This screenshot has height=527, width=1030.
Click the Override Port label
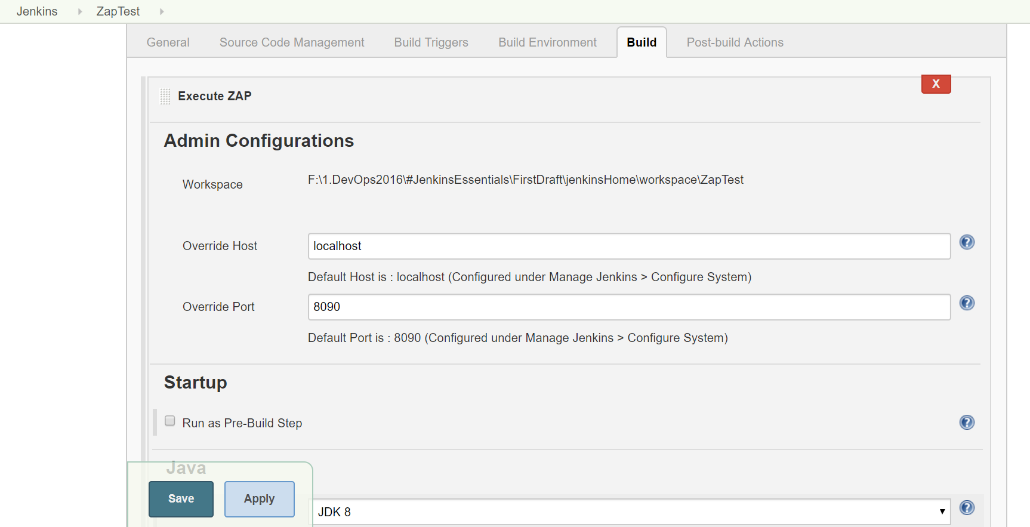(x=218, y=307)
